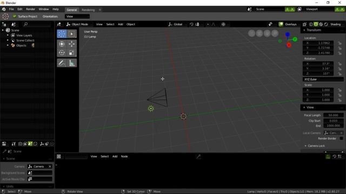Open the Render properties camera icon
Viewport: 346px width, 194px height.
(x=20, y=144)
